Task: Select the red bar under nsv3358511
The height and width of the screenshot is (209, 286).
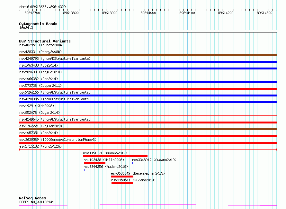Action: tap(122, 183)
